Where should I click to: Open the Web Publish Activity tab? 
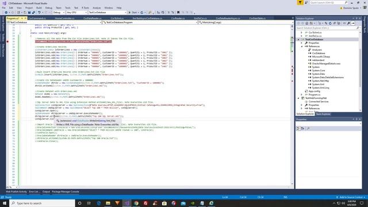coord(16,191)
